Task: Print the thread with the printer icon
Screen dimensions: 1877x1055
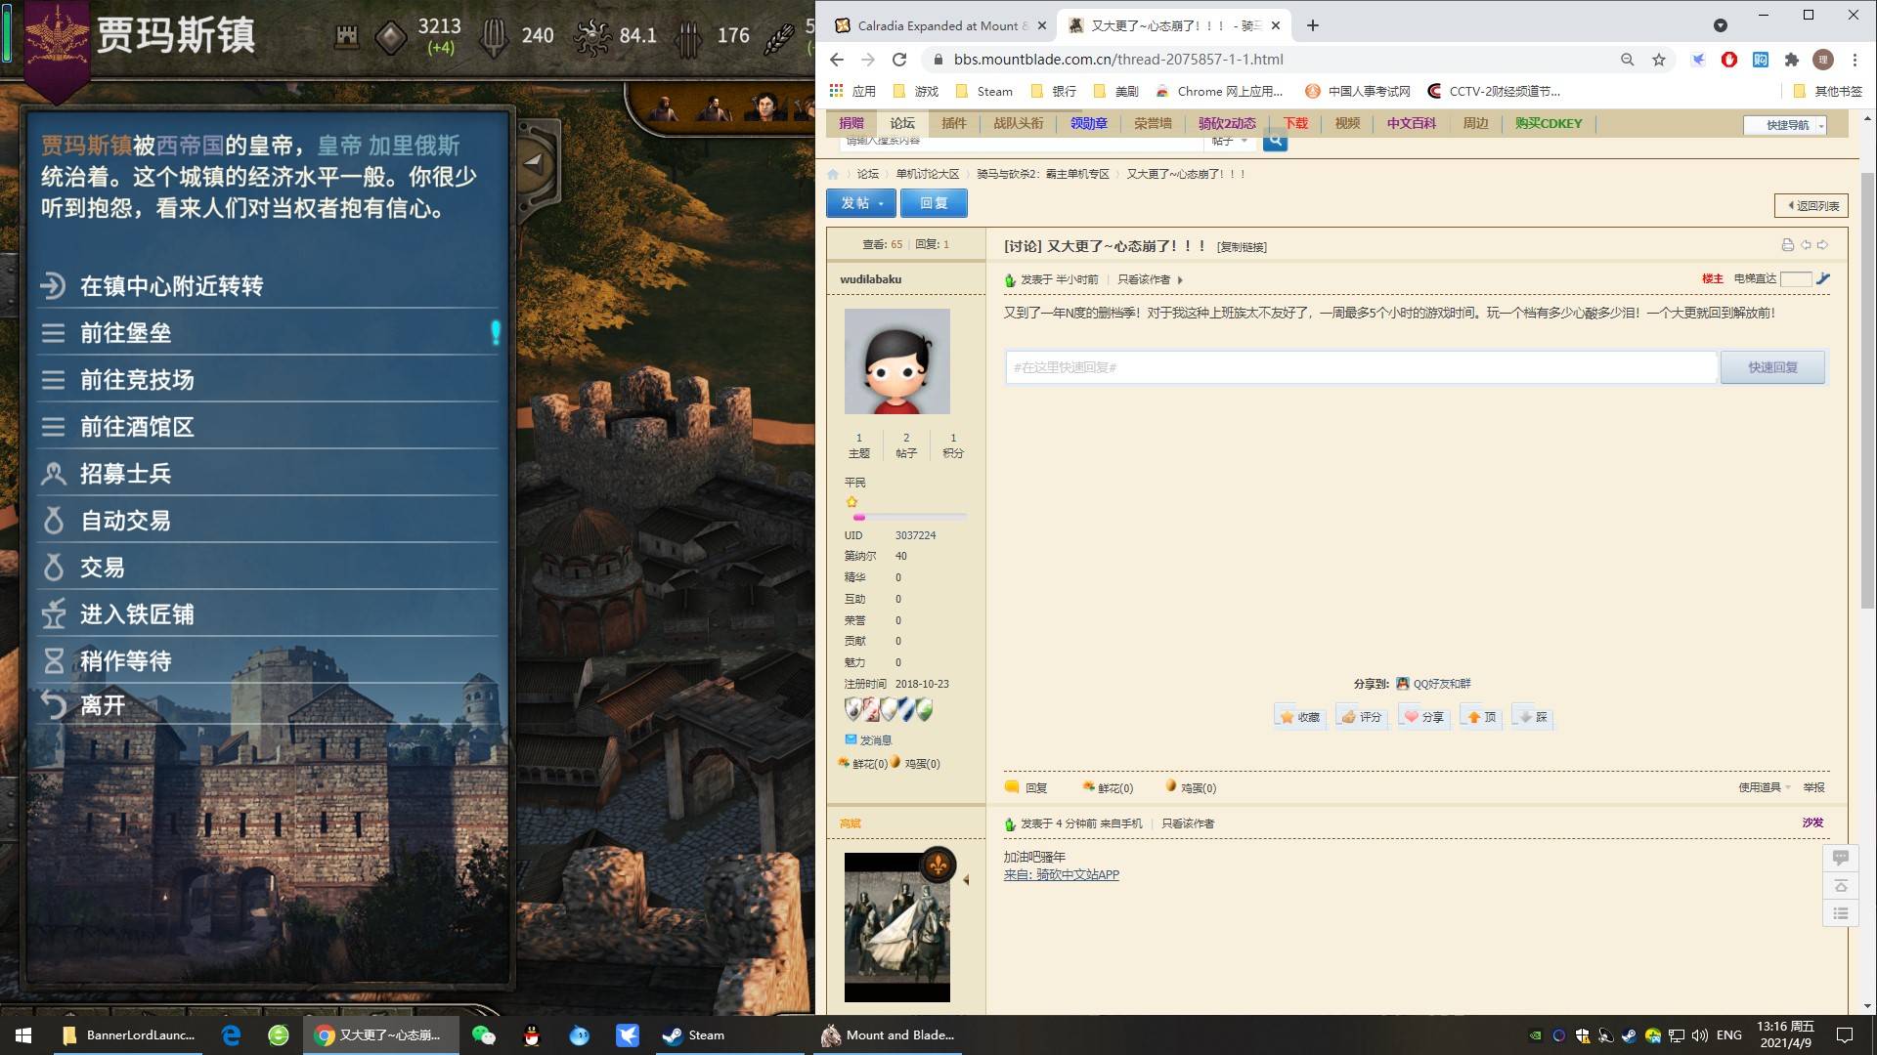Action: (1788, 245)
